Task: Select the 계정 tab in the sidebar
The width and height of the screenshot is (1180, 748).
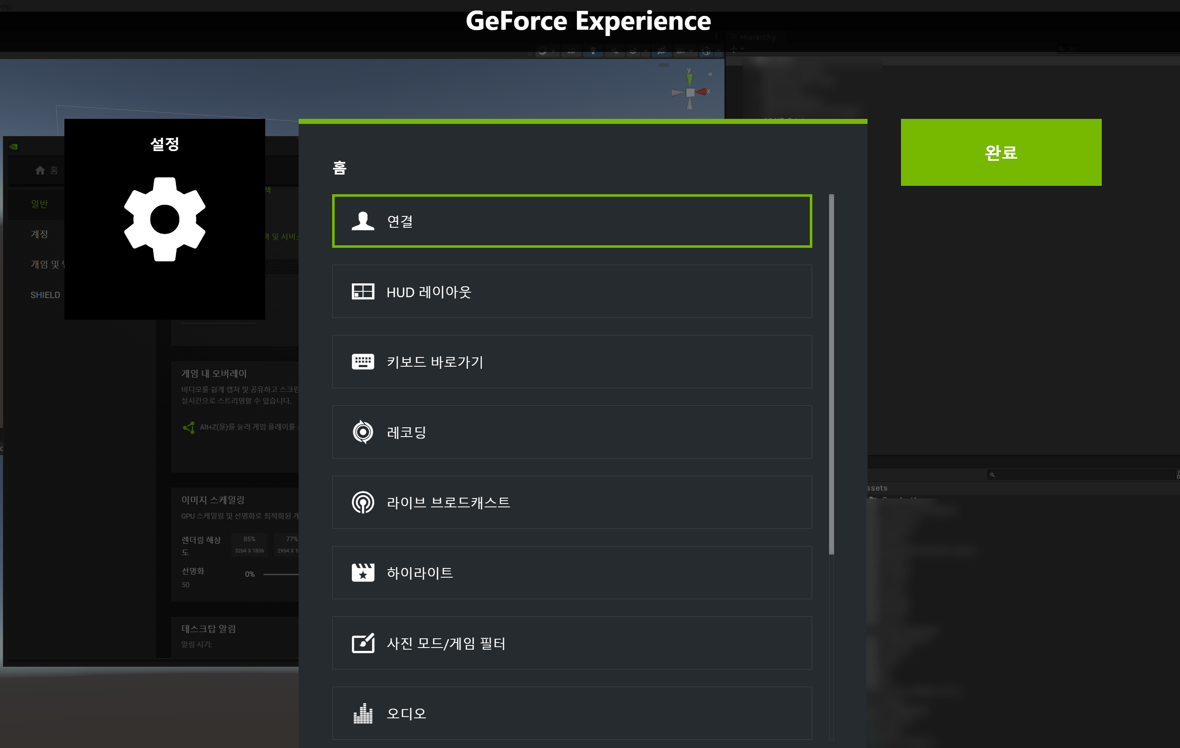Action: 39,234
